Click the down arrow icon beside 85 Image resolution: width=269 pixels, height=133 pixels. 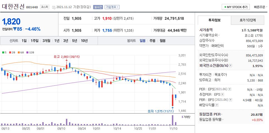click(14, 29)
